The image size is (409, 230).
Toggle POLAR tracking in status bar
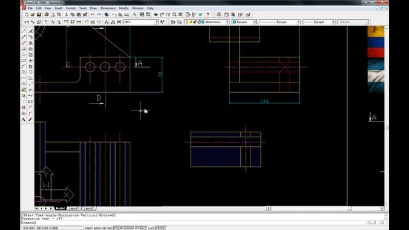point(119,228)
